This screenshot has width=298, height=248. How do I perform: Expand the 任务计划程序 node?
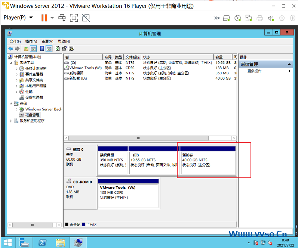[16, 69]
